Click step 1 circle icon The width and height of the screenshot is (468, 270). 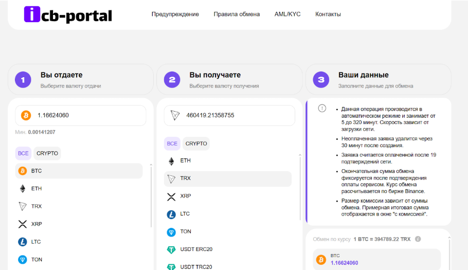tap(23, 80)
